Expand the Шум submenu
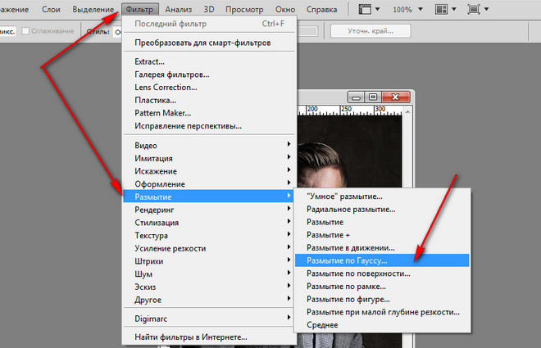The image size is (541, 348). point(209,274)
